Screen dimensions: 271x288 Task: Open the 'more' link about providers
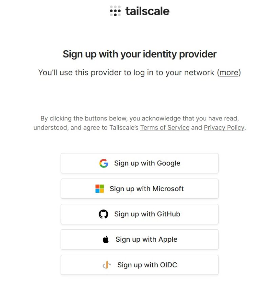(x=229, y=73)
